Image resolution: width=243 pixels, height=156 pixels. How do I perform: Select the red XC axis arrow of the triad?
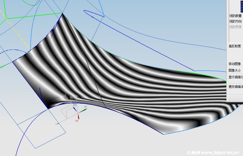78,116
